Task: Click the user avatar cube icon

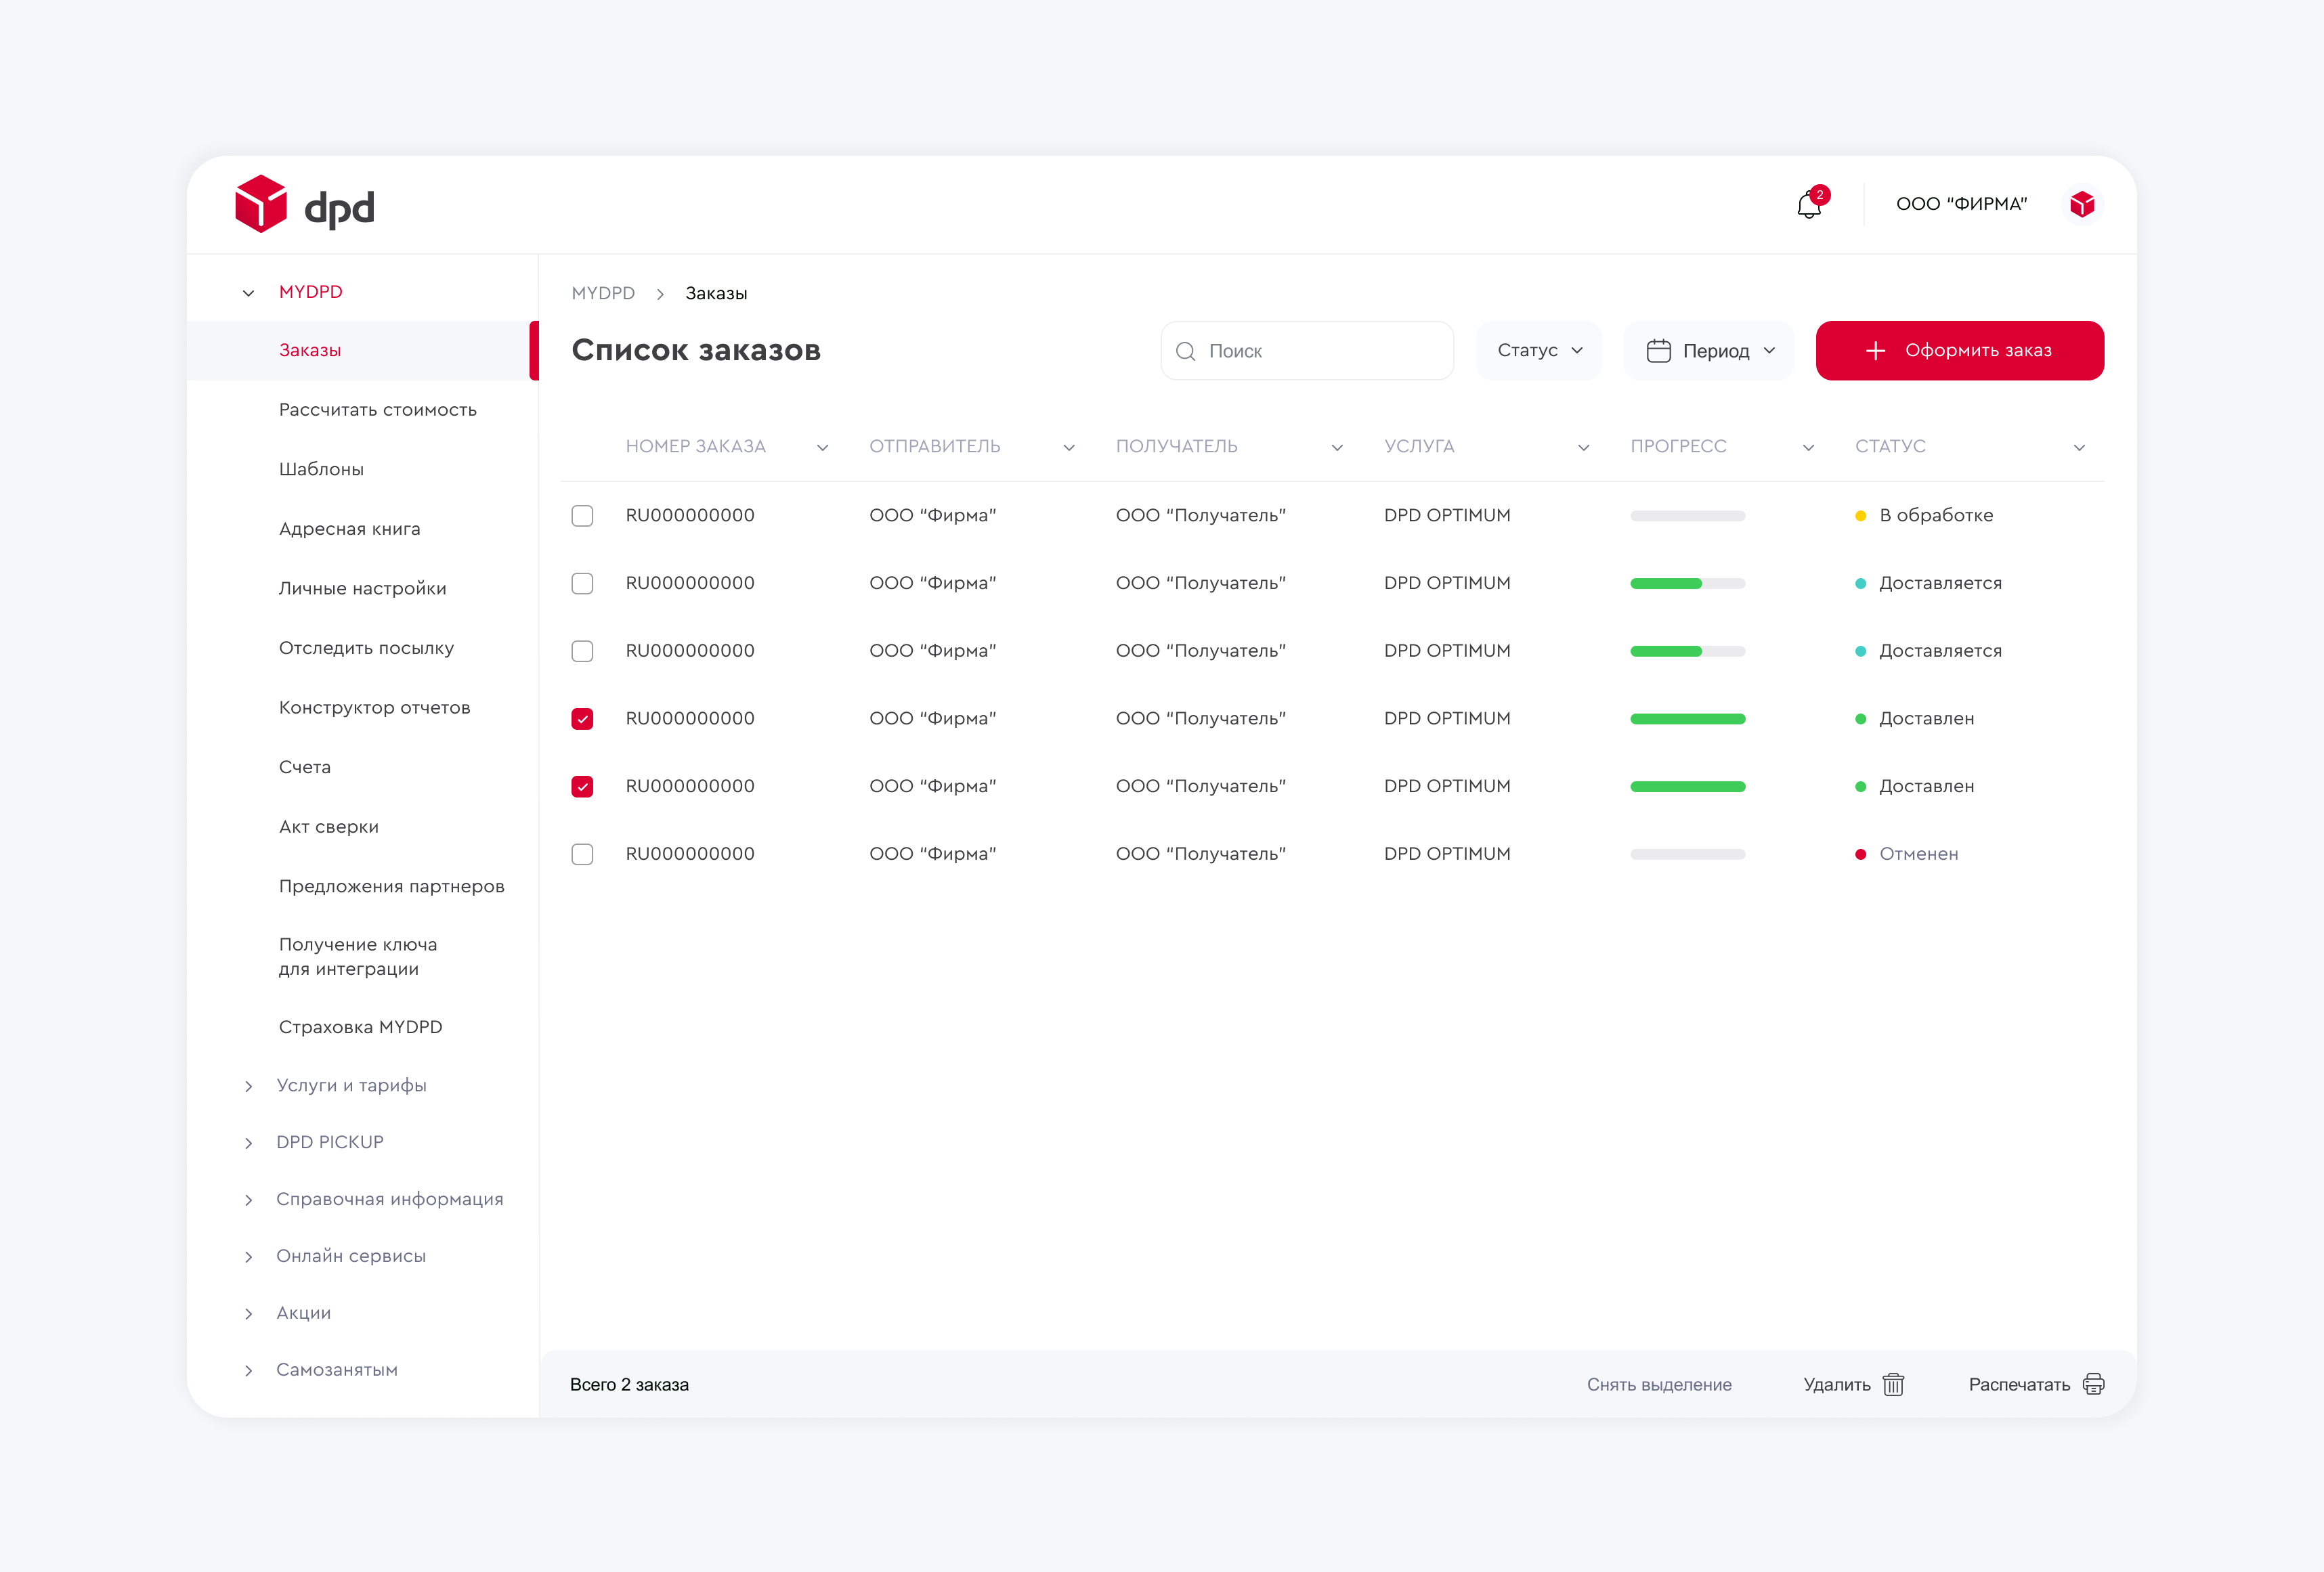Action: tap(2082, 204)
